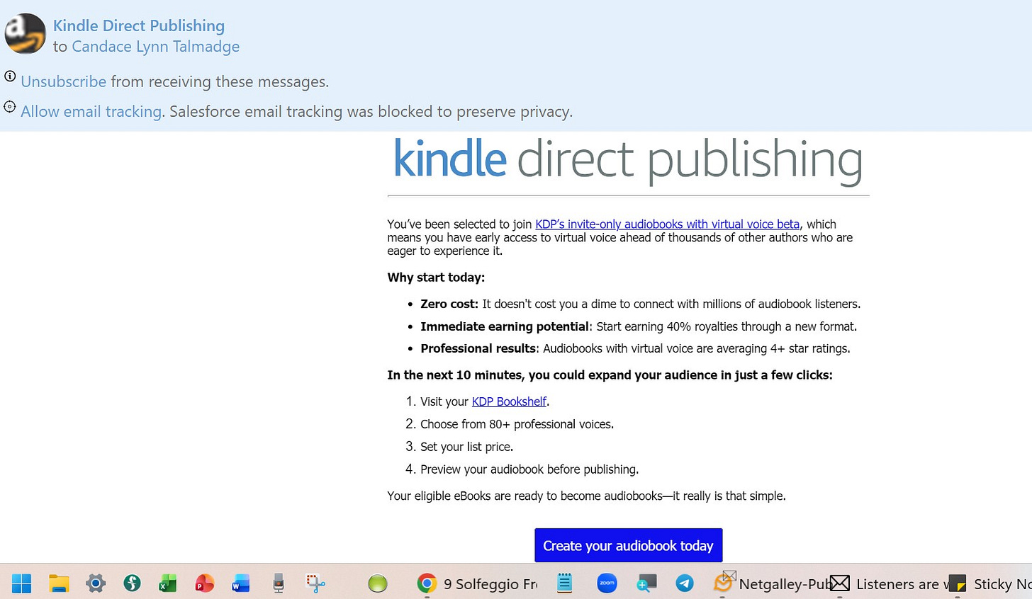This screenshot has width=1032, height=599.
Task: Click 'Choose from 80+ professional voices.' step
Action: point(517,424)
